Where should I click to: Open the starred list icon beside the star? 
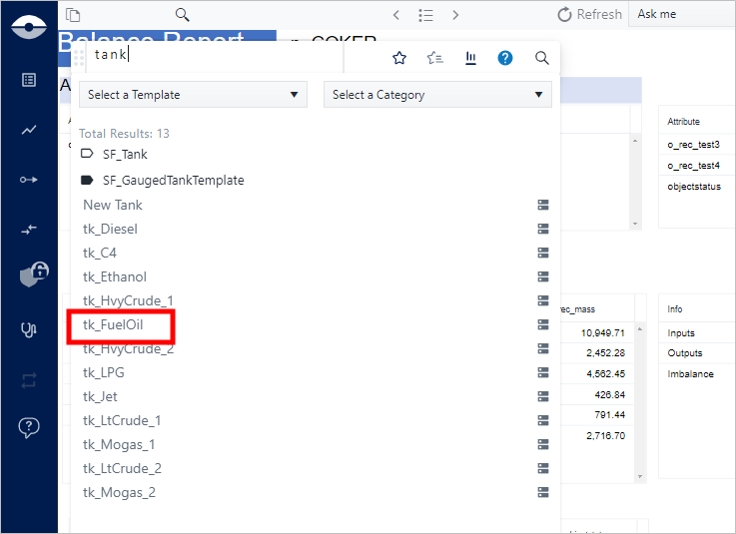click(x=434, y=58)
